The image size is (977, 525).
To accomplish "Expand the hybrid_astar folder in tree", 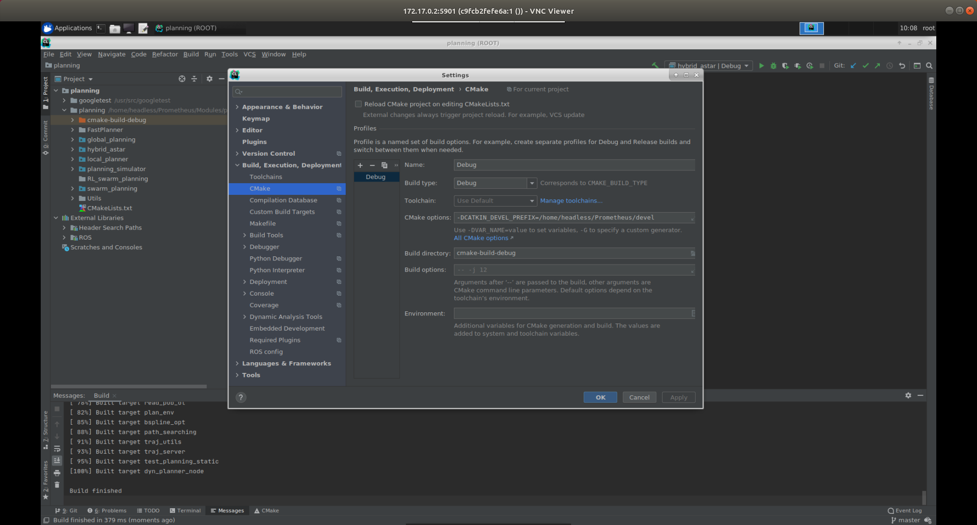I will click(x=72, y=150).
